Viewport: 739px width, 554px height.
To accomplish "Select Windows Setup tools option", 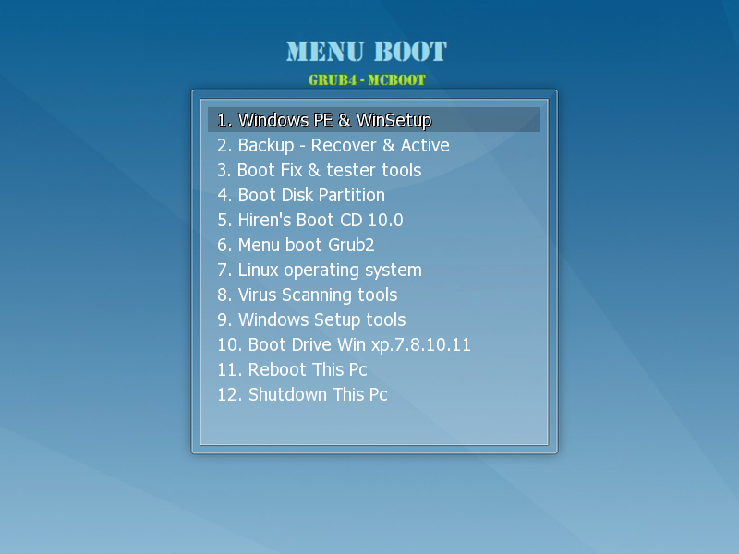I will coord(311,319).
